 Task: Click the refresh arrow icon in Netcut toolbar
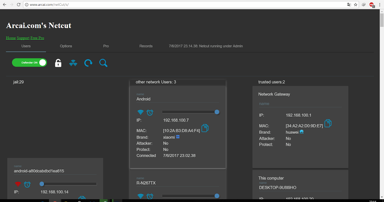click(x=88, y=63)
